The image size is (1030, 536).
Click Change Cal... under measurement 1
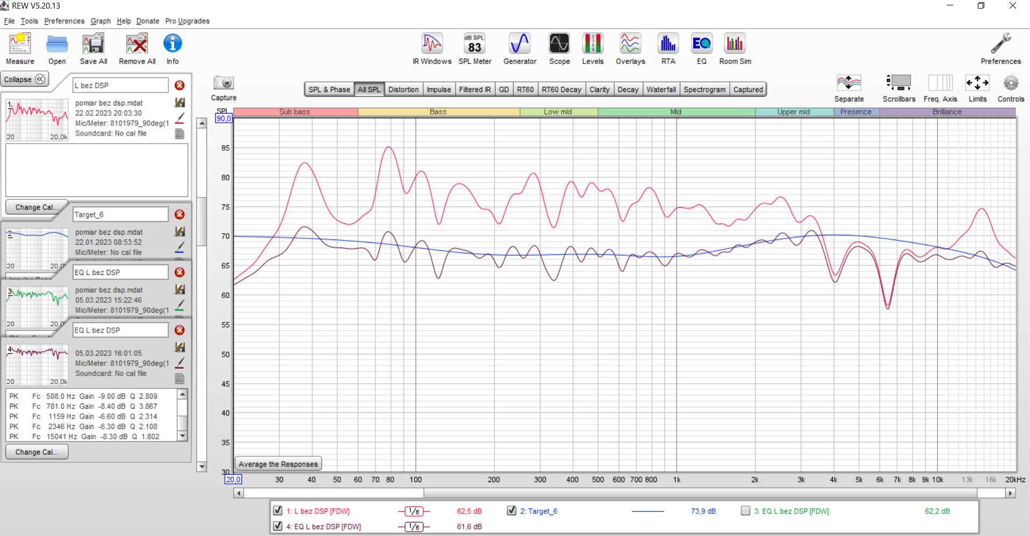point(37,207)
